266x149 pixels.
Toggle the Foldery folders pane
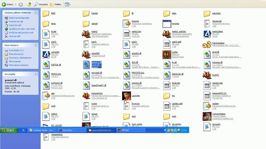click(x=56, y=5)
